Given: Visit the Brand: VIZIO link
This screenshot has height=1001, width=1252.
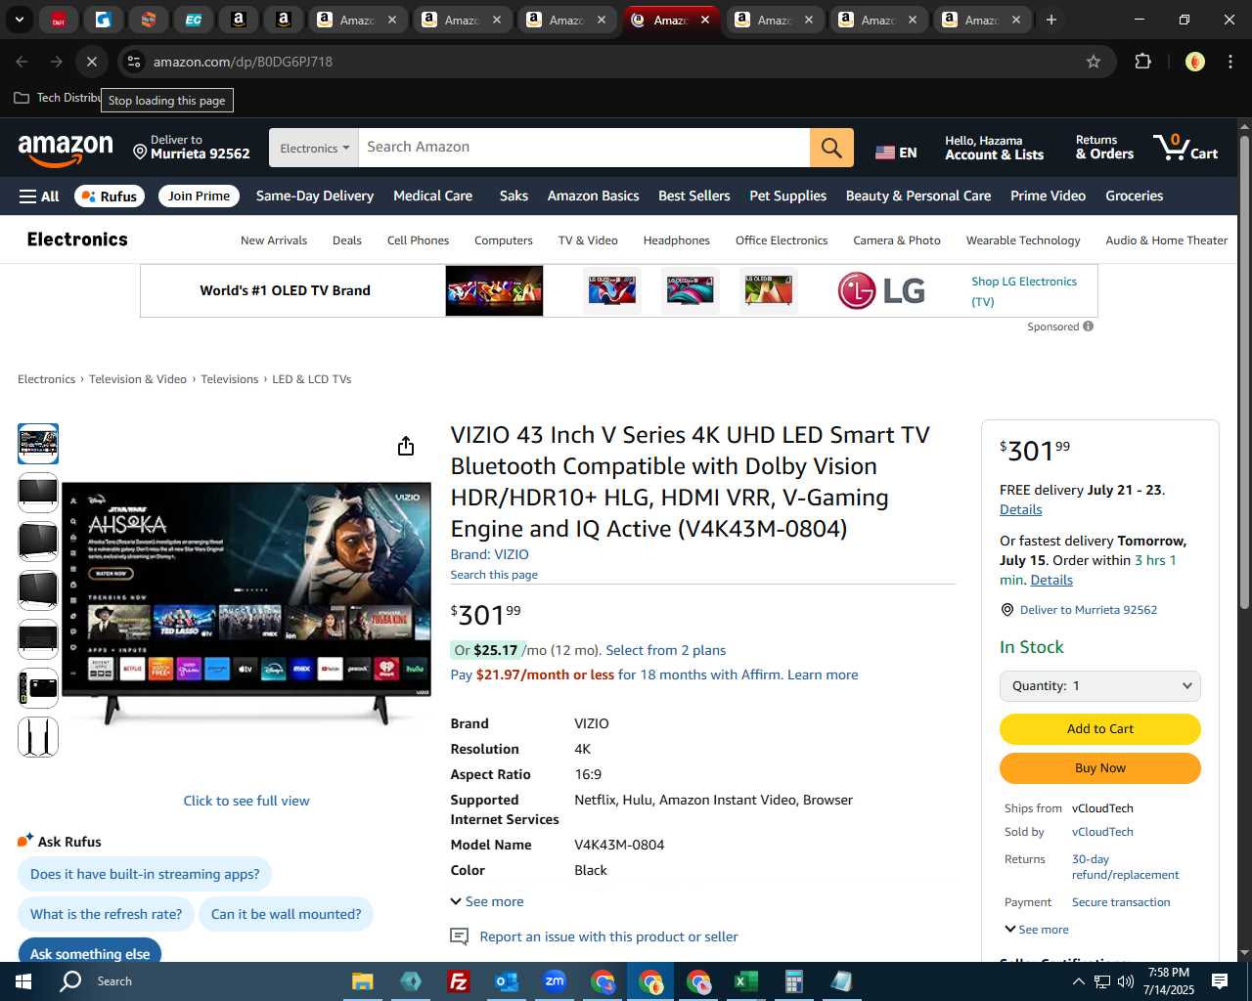Looking at the screenshot, I should click(489, 554).
